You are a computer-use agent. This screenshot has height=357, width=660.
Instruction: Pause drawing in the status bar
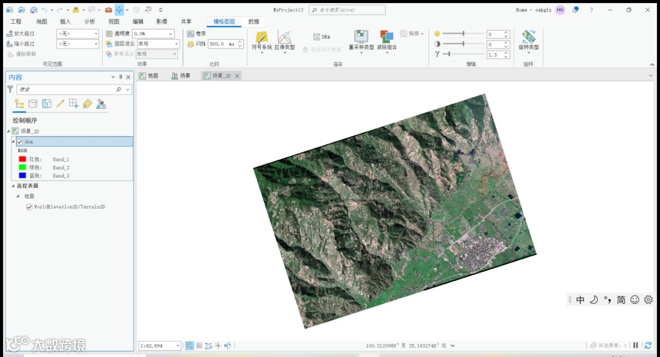[x=636, y=346]
